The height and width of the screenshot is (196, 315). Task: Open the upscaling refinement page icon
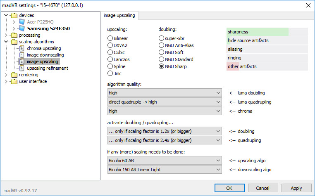click(x=22, y=68)
